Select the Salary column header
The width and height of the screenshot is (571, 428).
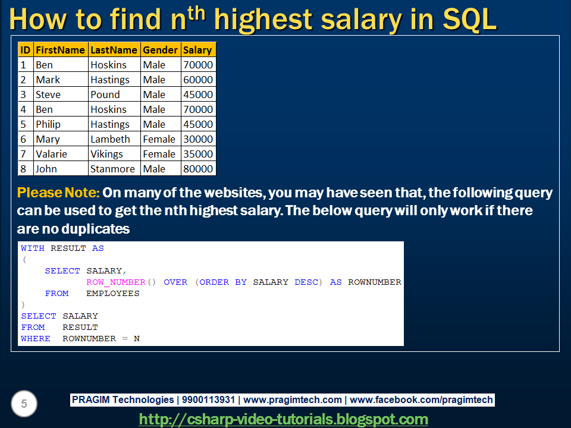(x=198, y=49)
